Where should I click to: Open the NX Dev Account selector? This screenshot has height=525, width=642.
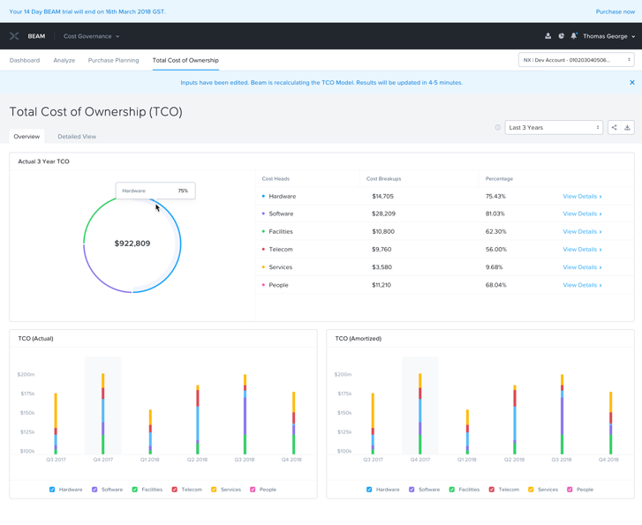click(576, 60)
